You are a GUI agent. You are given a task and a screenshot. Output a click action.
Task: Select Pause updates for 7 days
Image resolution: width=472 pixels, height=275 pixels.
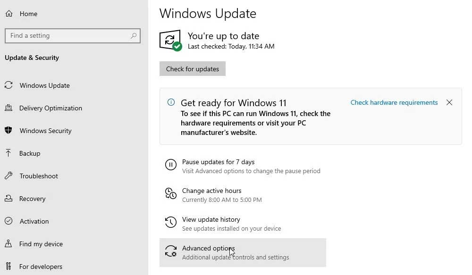coord(218,162)
